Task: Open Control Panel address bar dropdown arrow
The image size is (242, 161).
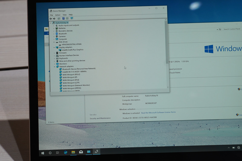Action: [217, 29]
